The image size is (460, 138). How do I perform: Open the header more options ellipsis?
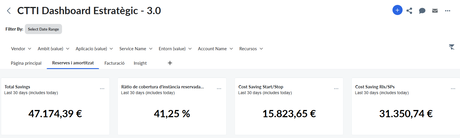click(x=448, y=11)
